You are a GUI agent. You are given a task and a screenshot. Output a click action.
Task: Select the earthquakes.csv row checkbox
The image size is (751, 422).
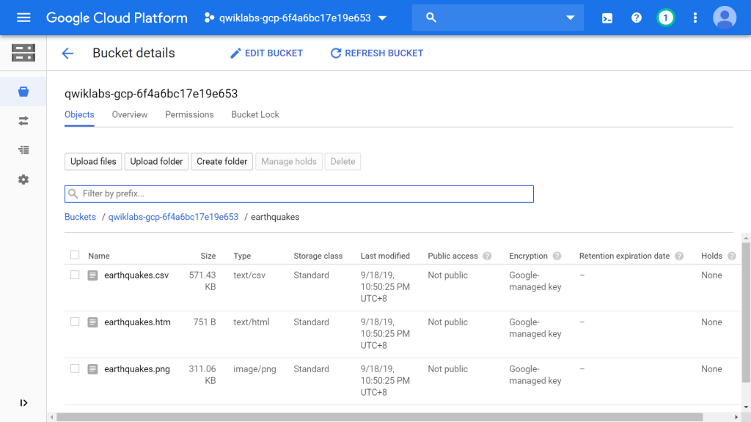75,275
